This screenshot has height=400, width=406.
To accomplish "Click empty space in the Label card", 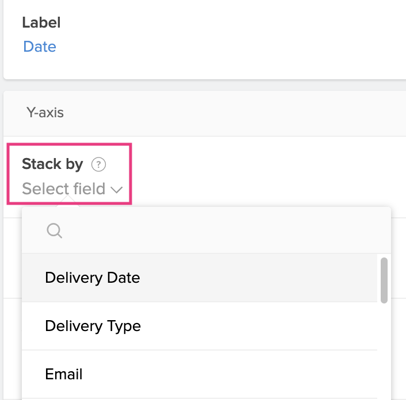I will [x=230, y=40].
